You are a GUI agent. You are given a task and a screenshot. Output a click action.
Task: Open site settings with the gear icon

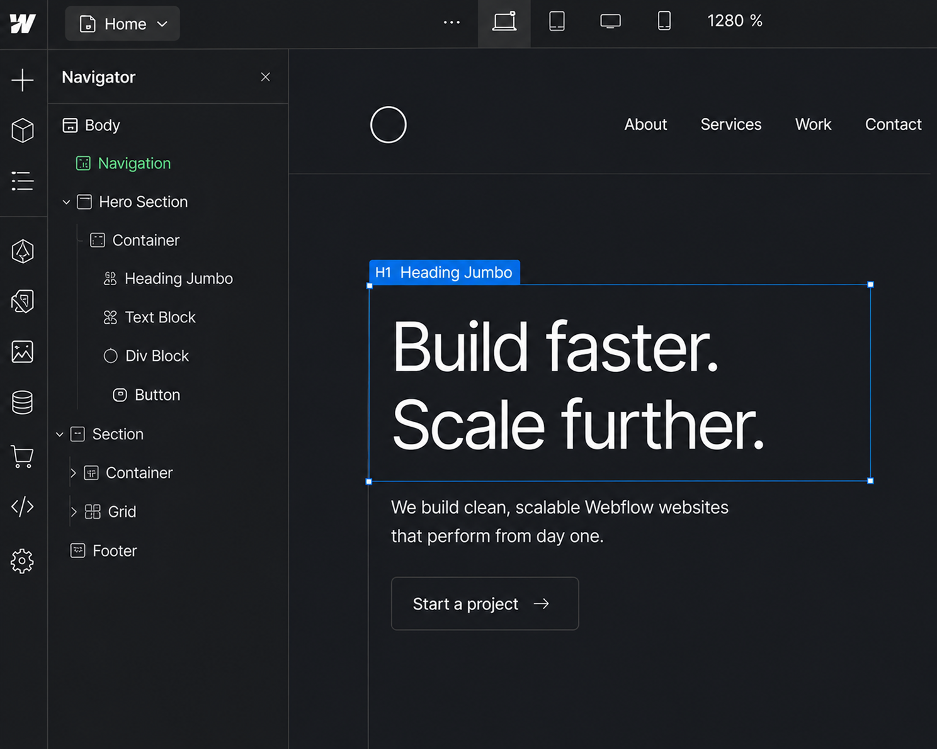pyautogui.click(x=23, y=560)
